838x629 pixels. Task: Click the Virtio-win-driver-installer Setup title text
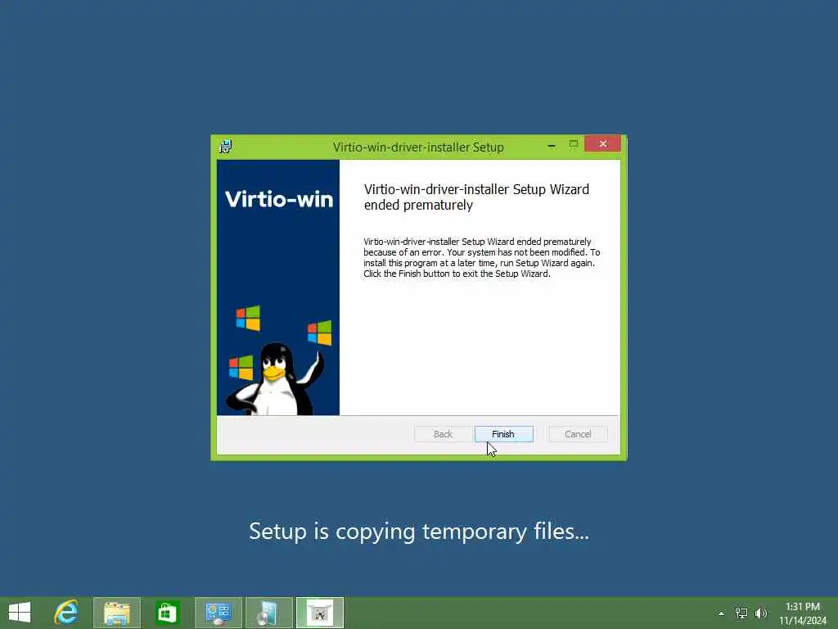tap(418, 147)
